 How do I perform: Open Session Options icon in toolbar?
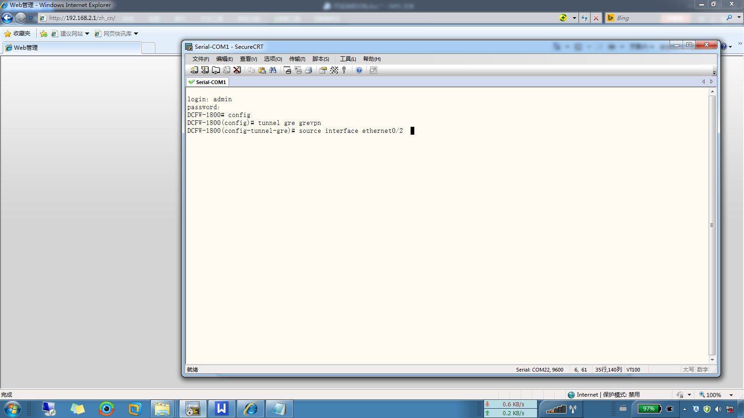coord(323,70)
